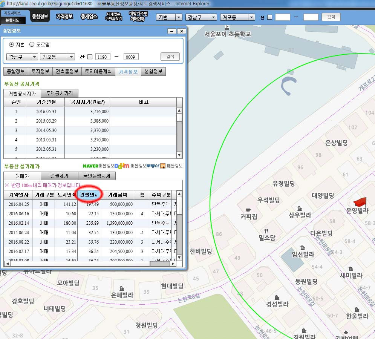Click the 1180 lot number field

[103, 57]
